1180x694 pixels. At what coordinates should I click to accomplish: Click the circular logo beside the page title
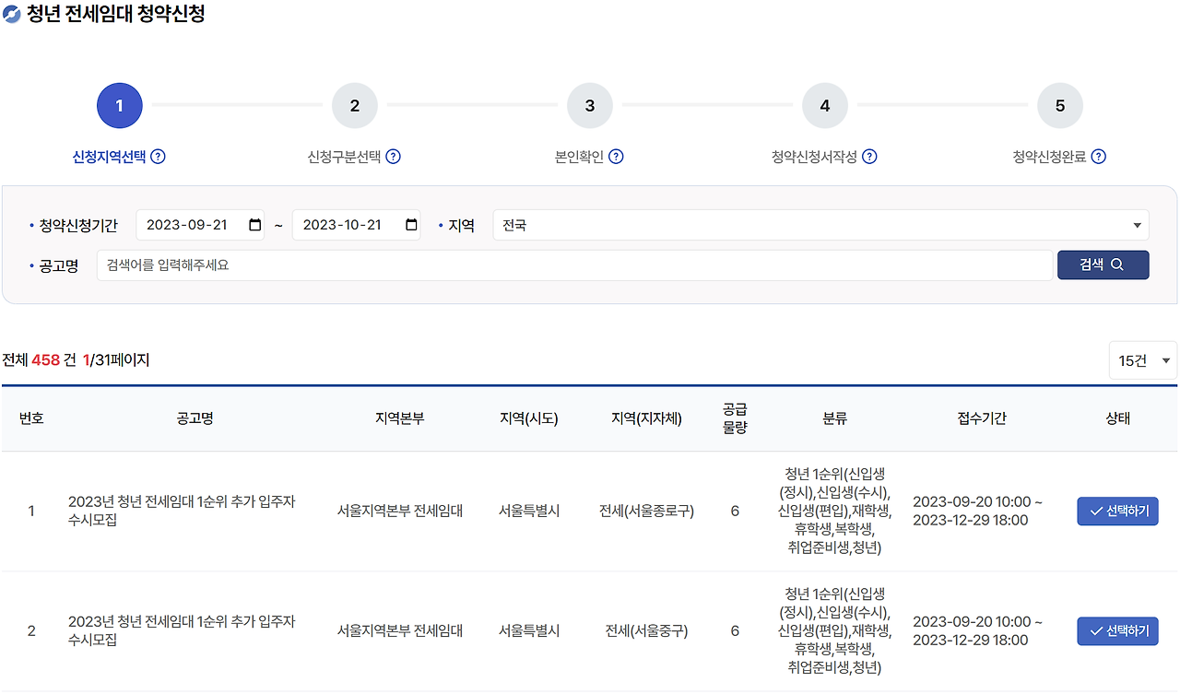pyautogui.click(x=13, y=14)
